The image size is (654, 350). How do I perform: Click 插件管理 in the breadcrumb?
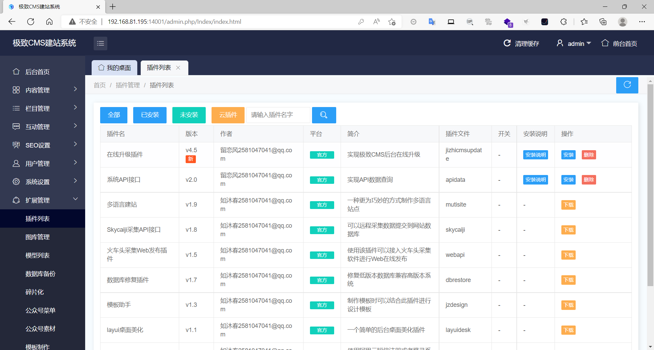click(128, 85)
